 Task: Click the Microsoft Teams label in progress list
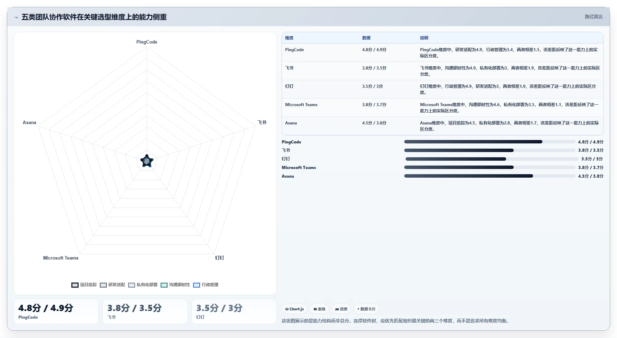pos(299,168)
